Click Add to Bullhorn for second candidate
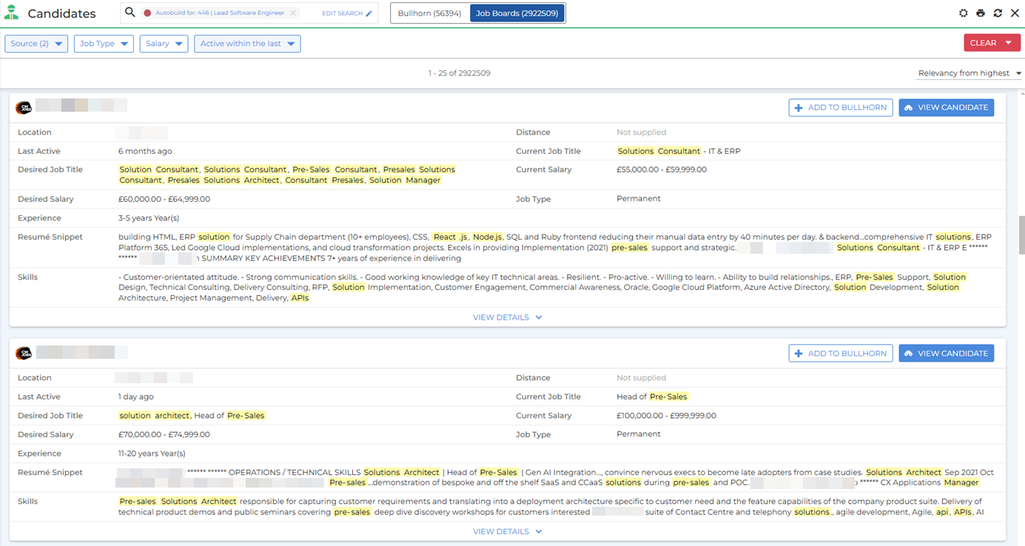The width and height of the screenshot is (1025, 546). 840,354
